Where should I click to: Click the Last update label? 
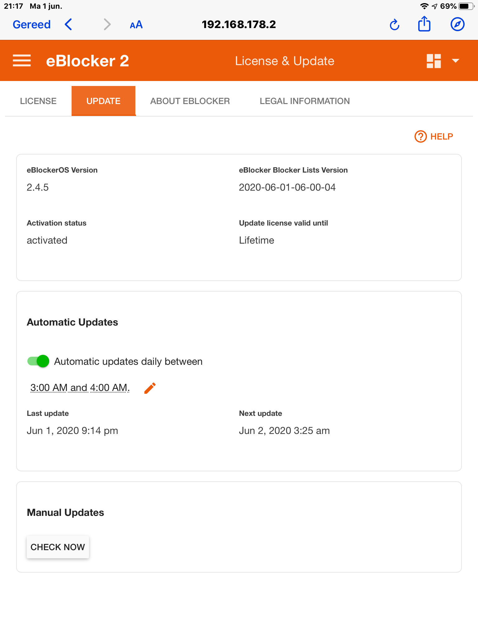(x=48, y=413)
